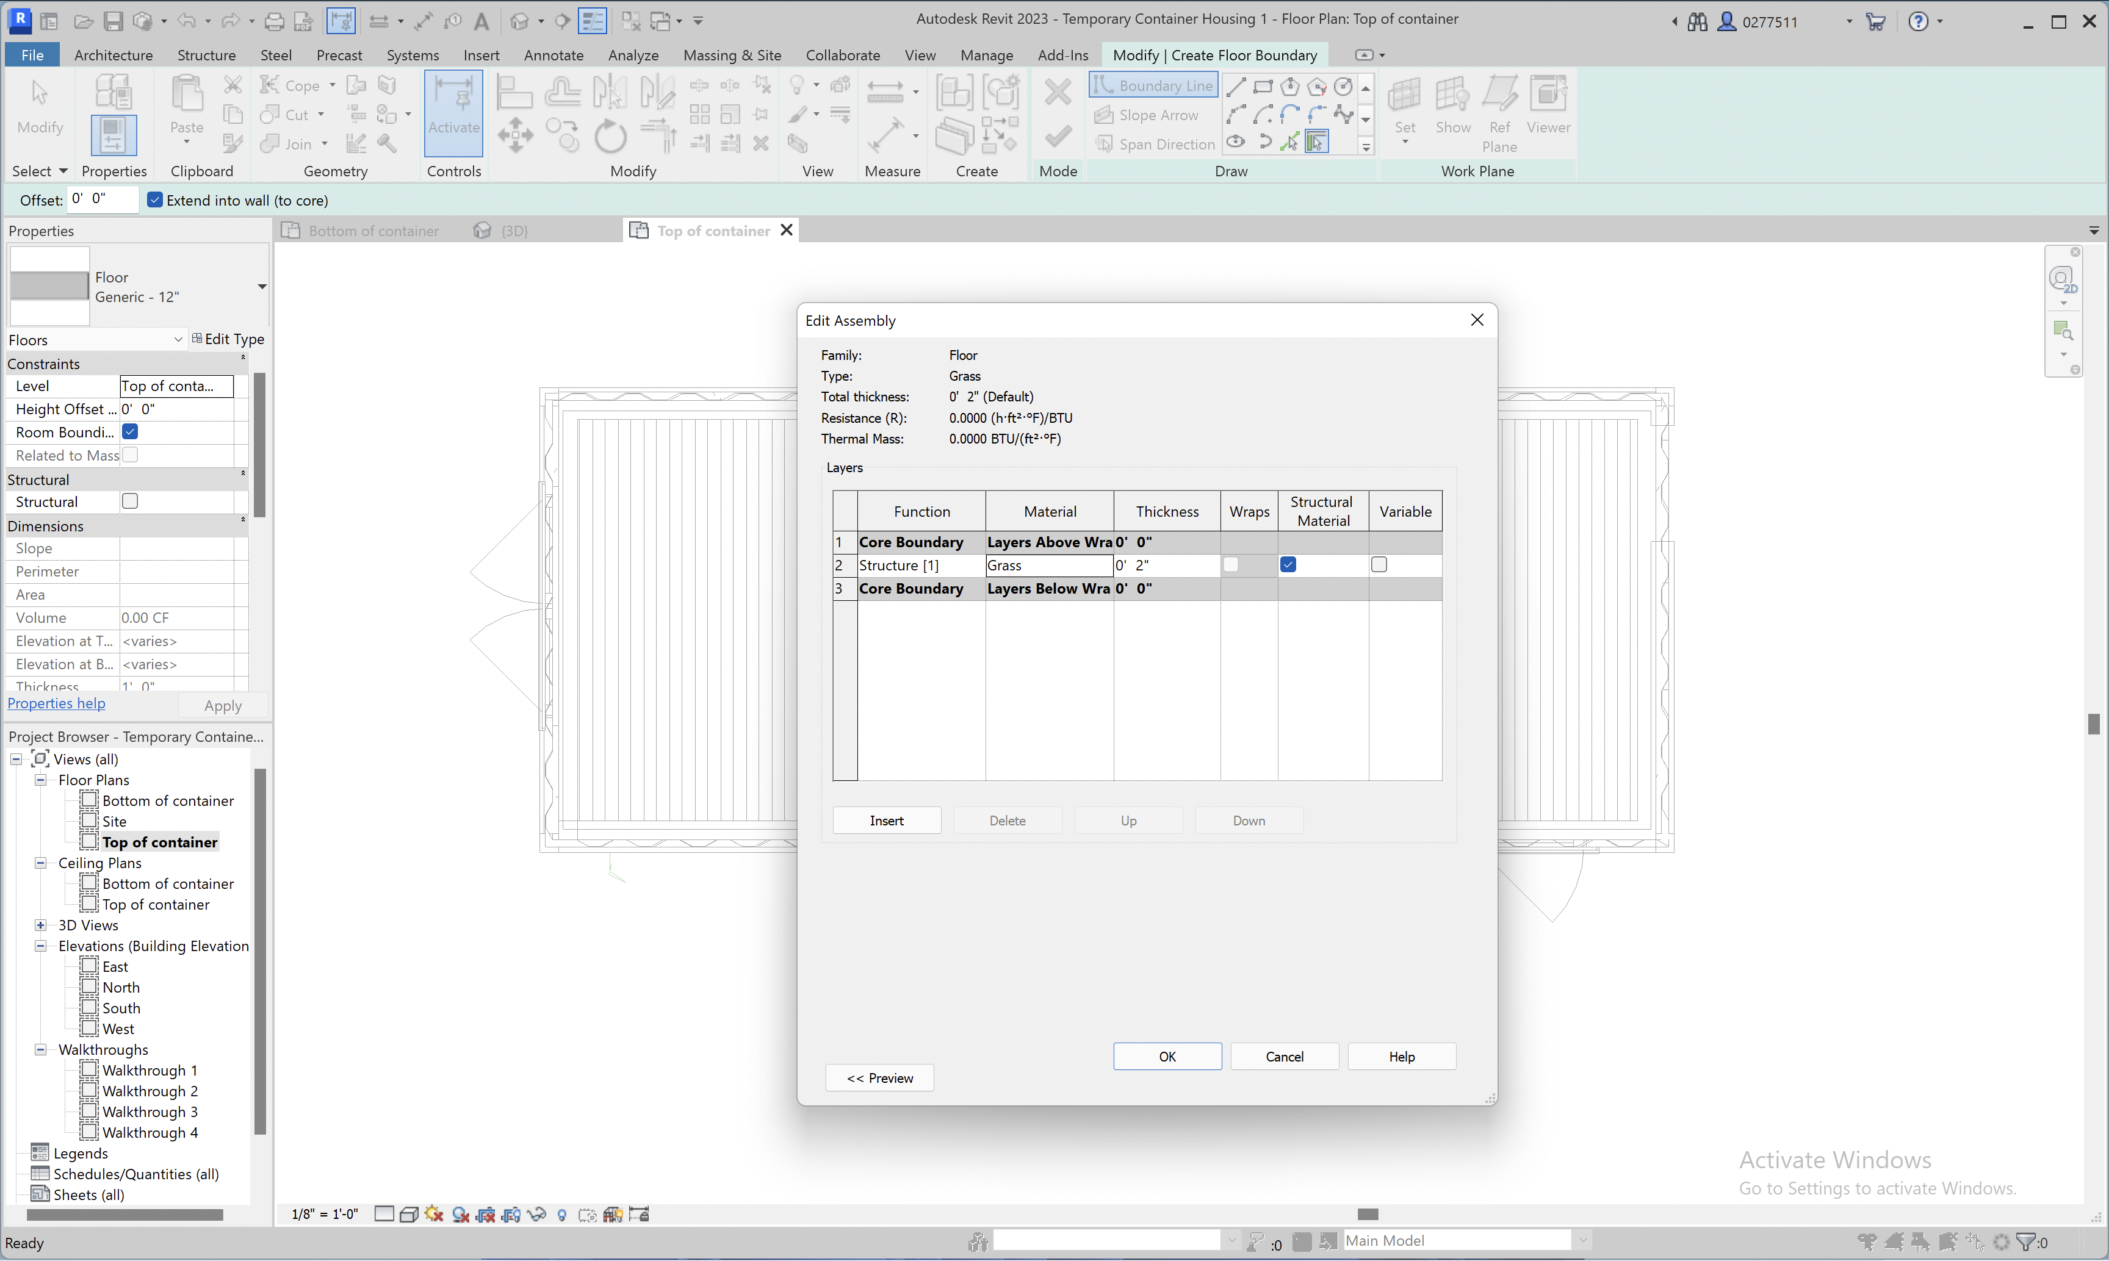Collapse the Floor Plans tree branch
Viewport: 2109px width, 1261px height.
[40, 779]
